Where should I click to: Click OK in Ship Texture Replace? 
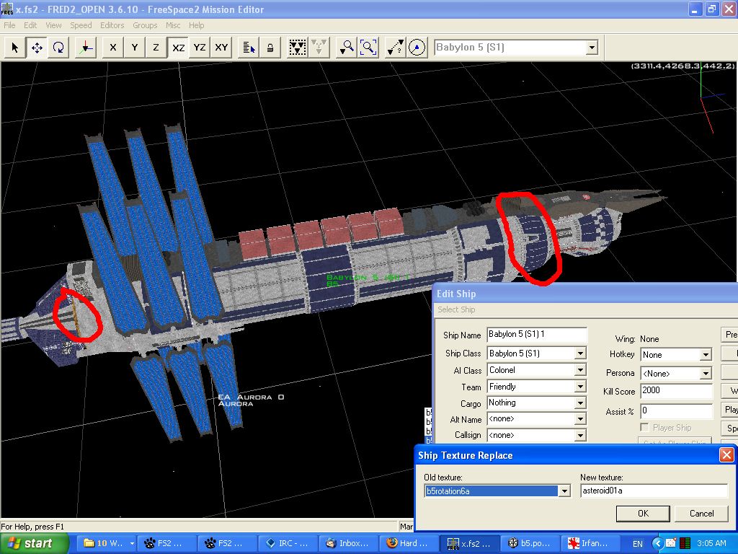(x=643, y=514)
